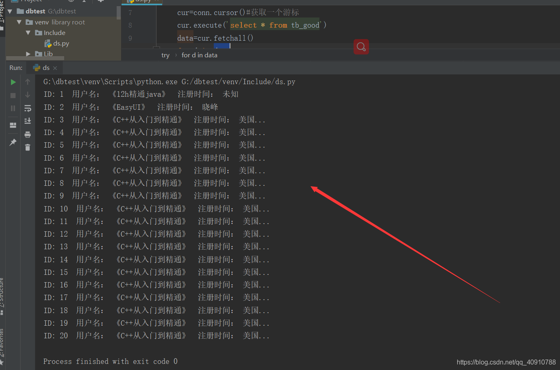560x370 pixels.
Task: Click 'Process finished with exit code 0'
Action: [x=111, y=361]
